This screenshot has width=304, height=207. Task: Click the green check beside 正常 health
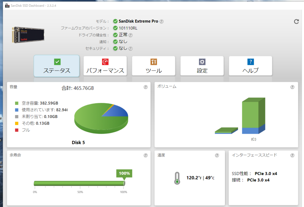pos(115,35)
